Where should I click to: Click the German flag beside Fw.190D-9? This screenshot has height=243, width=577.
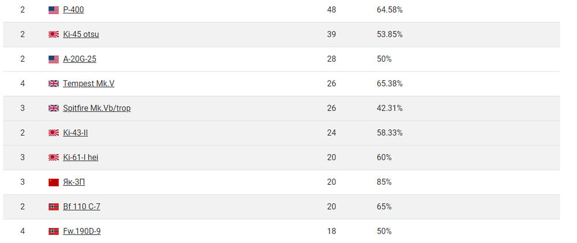coord(54,231)
